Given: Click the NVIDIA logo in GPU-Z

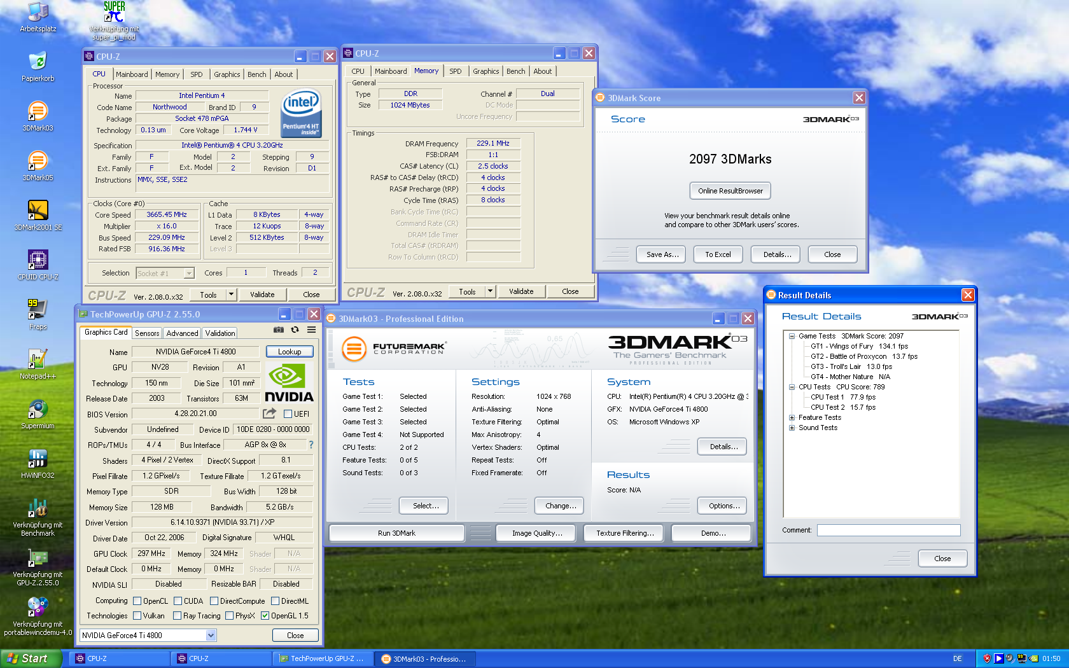Looking at the screenshot, I should [289, 382].
